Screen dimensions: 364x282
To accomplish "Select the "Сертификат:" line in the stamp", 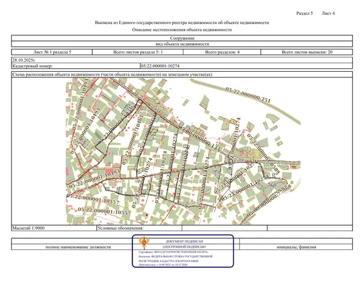I will 173,252.
